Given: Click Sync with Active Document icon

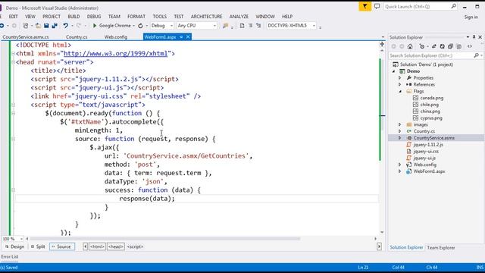Looking at the screenshot, I should click(434, 46).
